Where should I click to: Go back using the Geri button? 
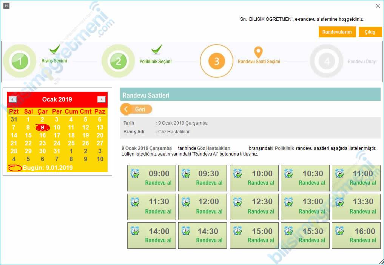136,109
